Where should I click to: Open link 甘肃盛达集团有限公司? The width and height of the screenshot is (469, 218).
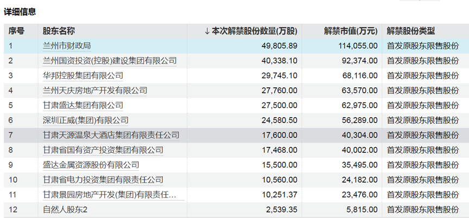point(83,105)
